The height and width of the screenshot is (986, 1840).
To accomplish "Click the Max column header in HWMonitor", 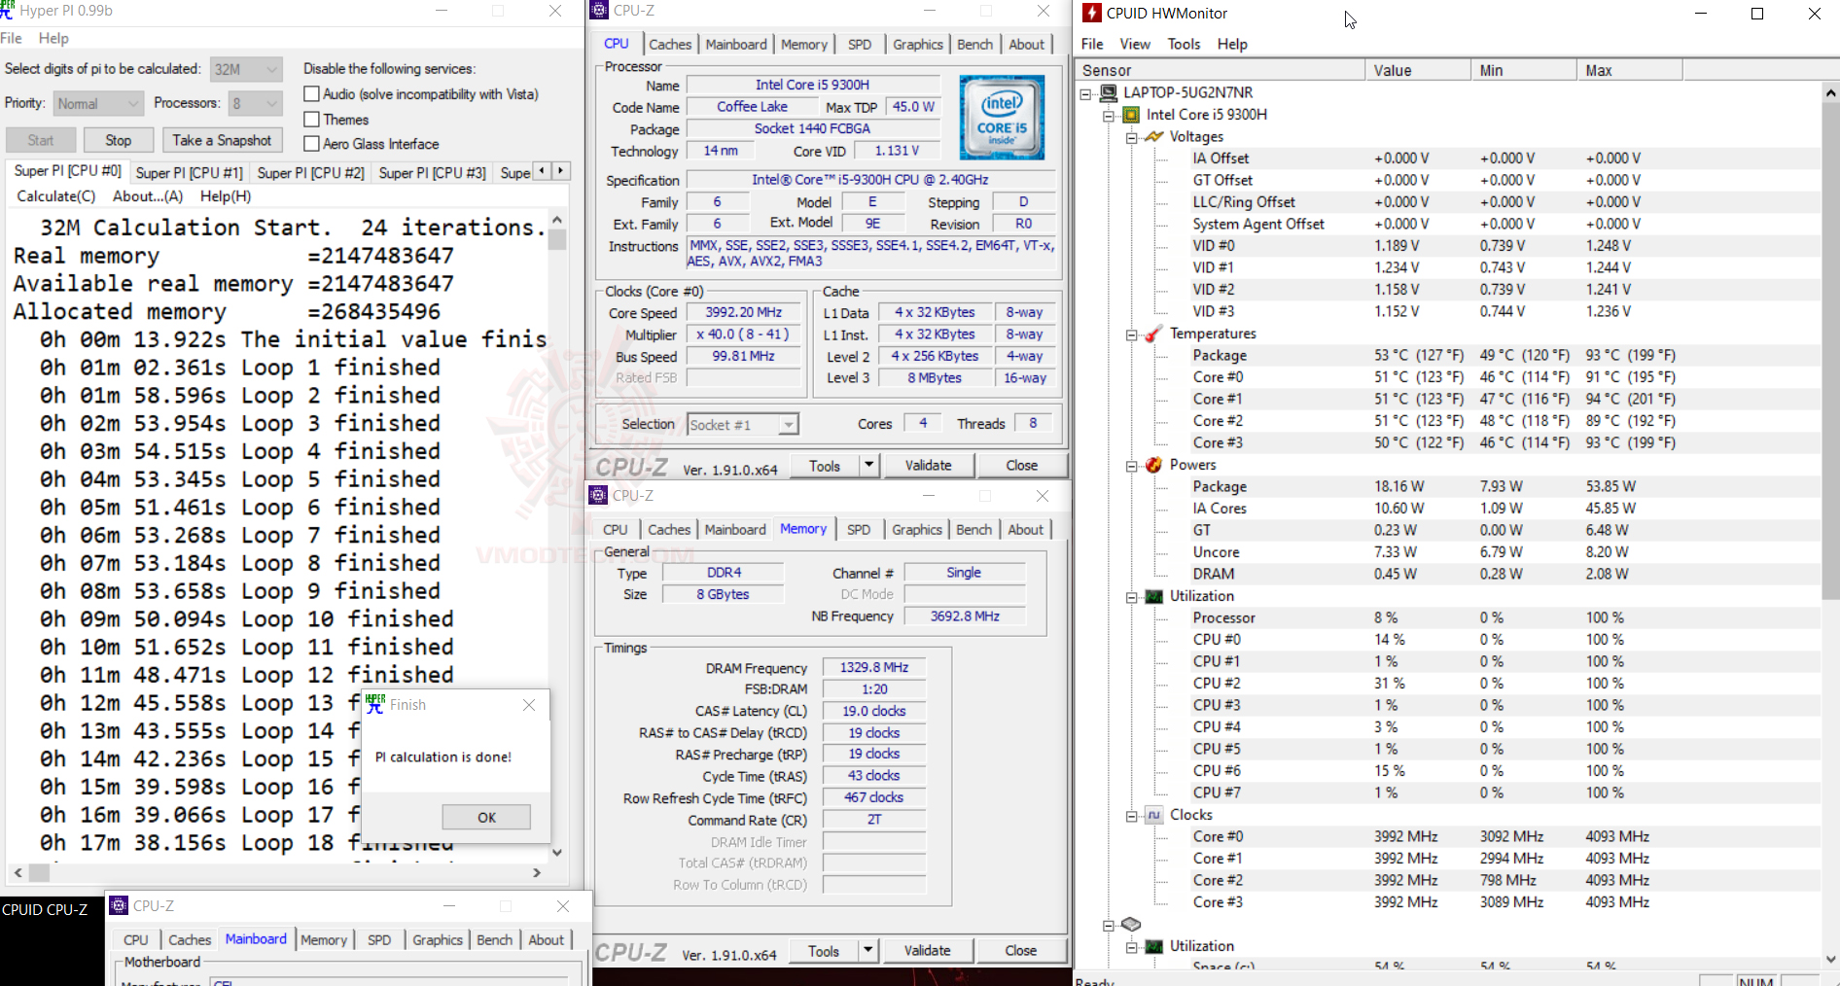I will (1630, 70).
